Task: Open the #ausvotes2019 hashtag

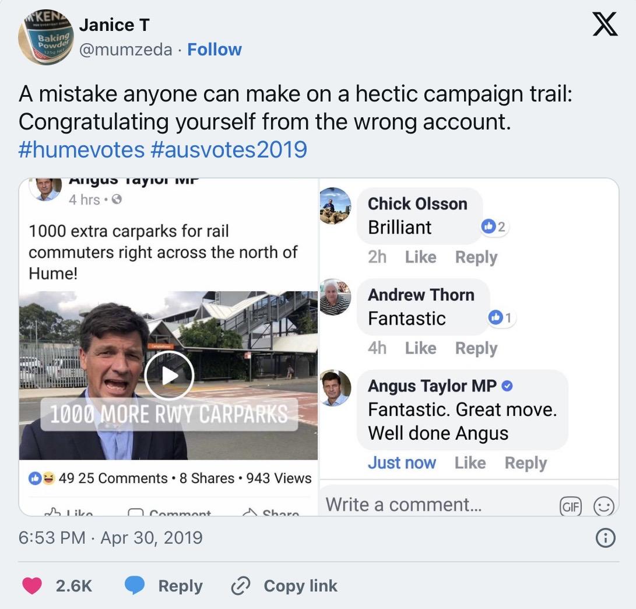Action: [229, 149]
